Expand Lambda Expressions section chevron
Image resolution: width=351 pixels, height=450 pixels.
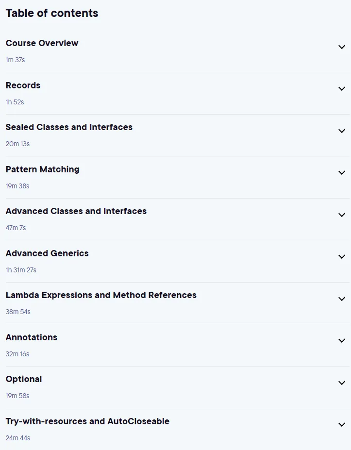[341, 299]
